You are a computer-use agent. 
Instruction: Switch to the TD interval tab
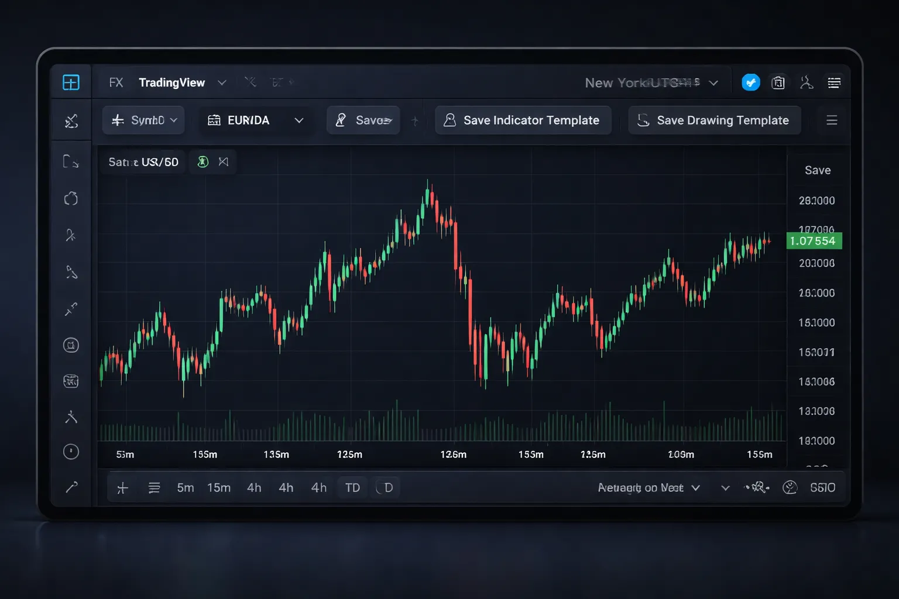click(x=352, y=487)
